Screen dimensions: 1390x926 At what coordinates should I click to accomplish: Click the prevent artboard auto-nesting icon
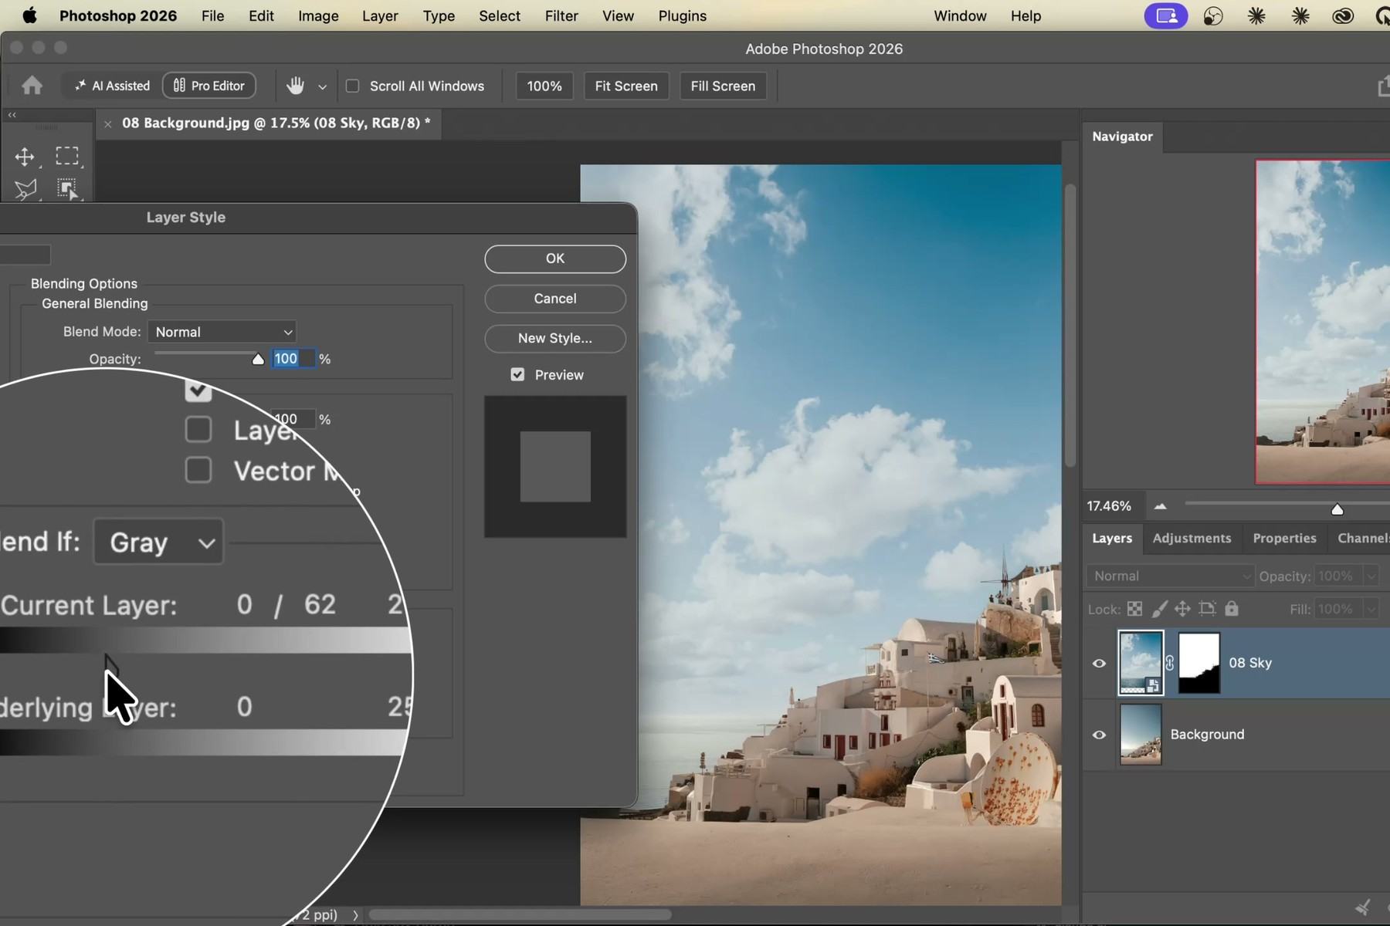[x=1207, y=609]
